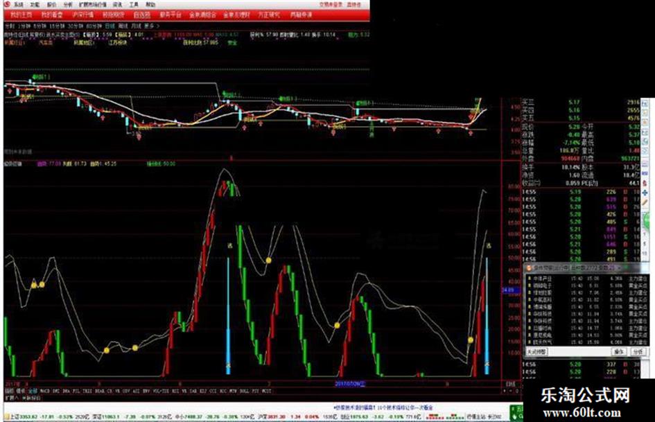655x422 pixels.
Task: Open the 报价 menu
Action: click(x=51, y=5)
